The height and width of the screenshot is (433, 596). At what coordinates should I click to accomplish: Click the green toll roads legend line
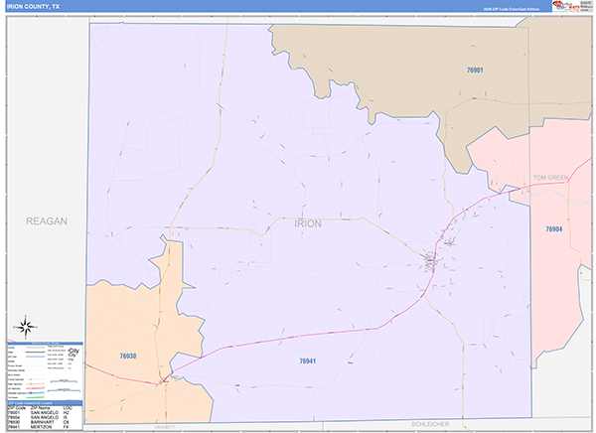point(36,397)
